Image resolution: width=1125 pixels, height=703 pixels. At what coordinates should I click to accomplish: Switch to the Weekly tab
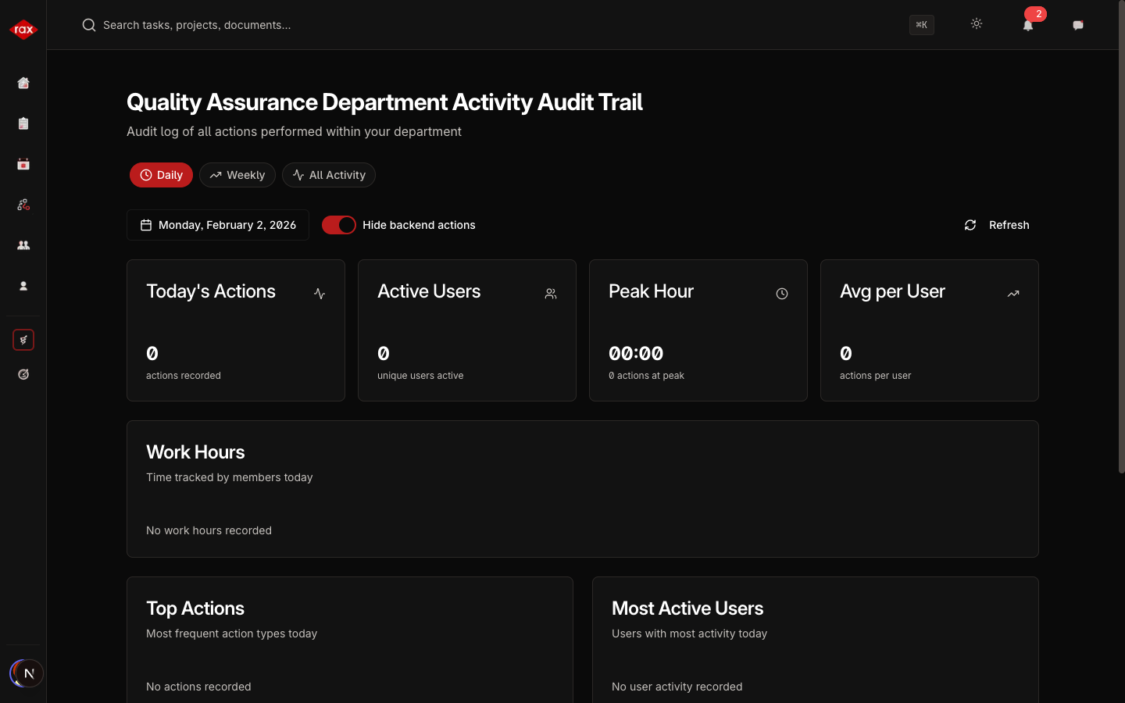click(x=237, y=175)
